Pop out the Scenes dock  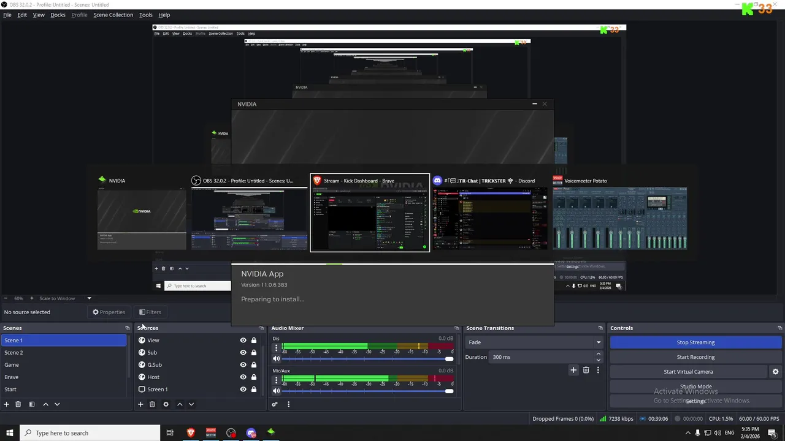tap(128, 328)
